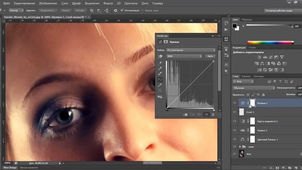Open the Файл menu
The image size is (302, 170).
pos(7,3)
